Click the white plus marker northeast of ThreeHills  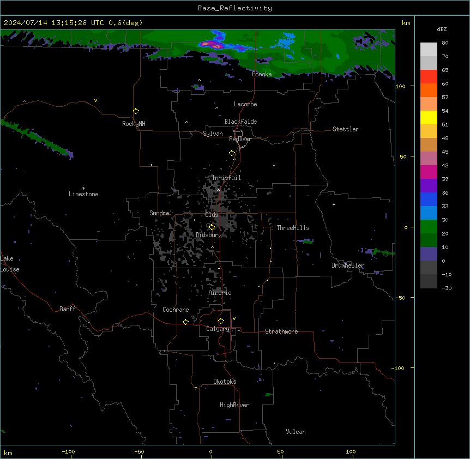334,204
